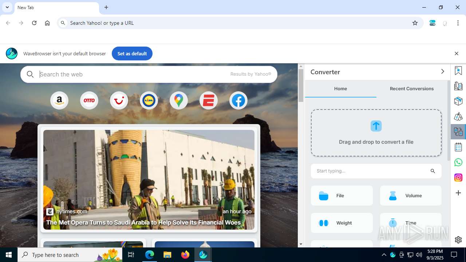Choose the Weight converter category
Screen dimensions: 466x262
[x=342, y=223]
